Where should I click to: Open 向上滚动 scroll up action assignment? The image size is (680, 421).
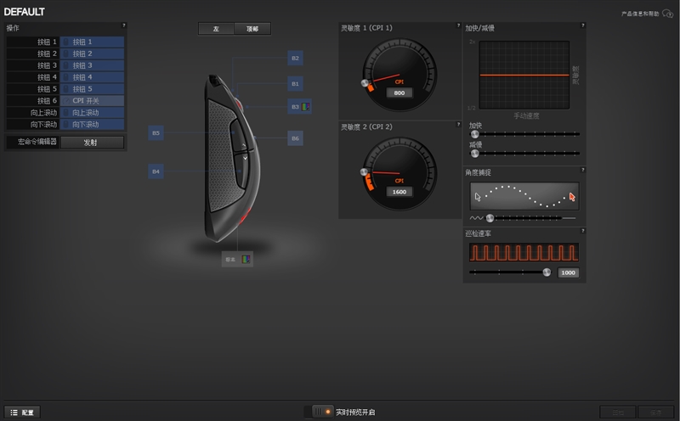[92, 112]
